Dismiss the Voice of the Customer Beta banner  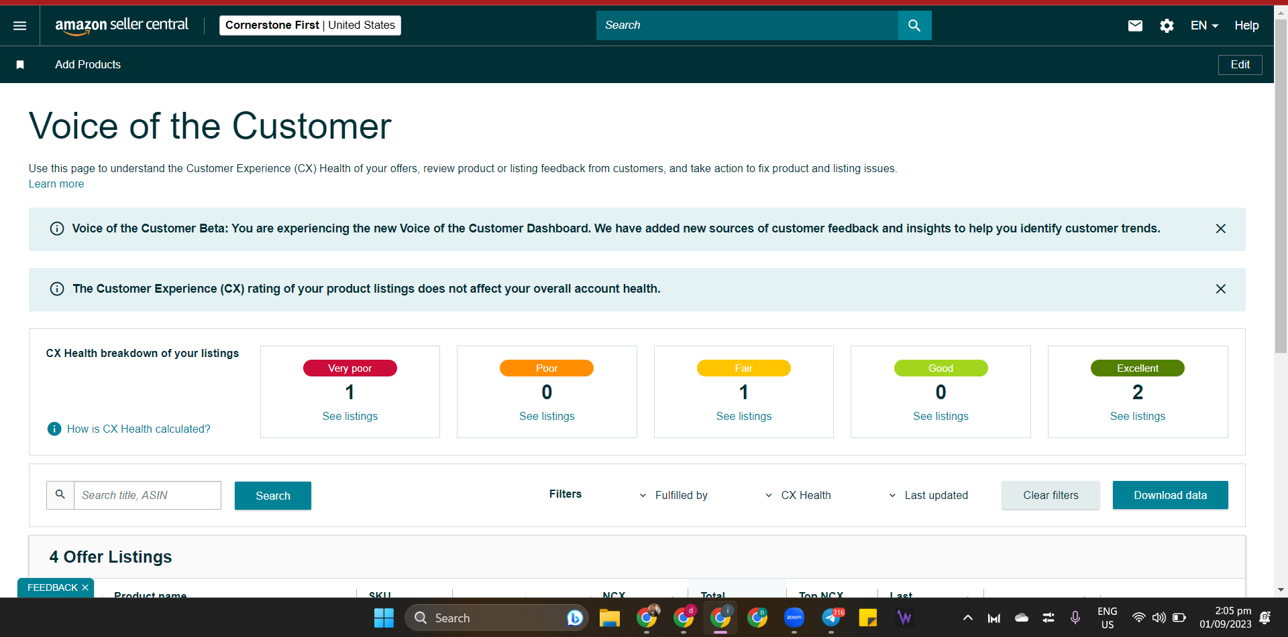click(x=1221, y=228)
